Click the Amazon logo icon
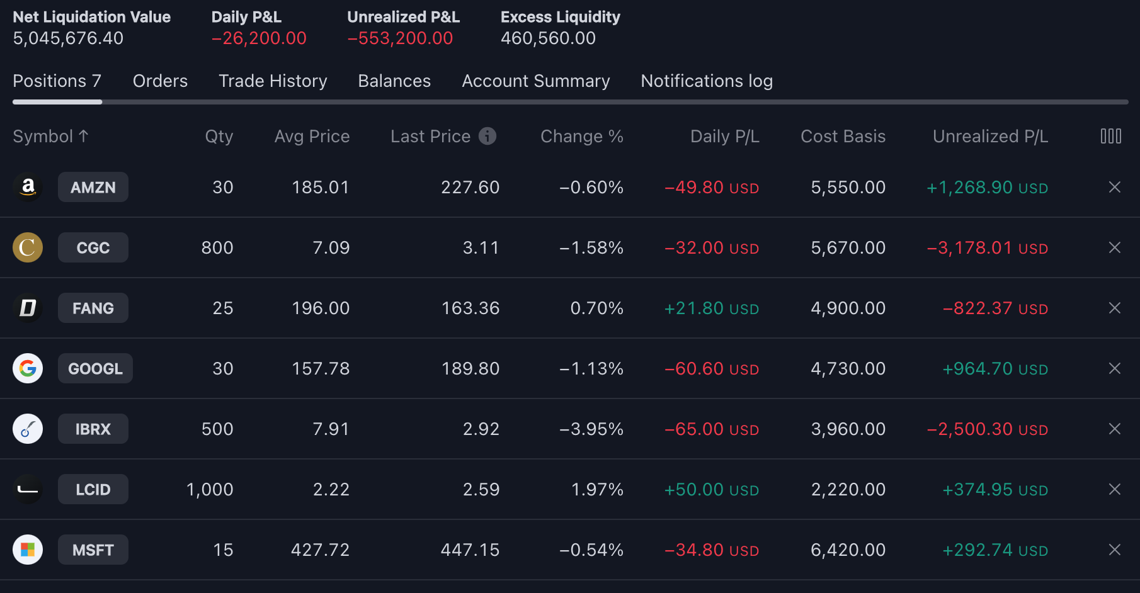The image size is (1140, 593). pyautogui.click(x=28, y=187)
